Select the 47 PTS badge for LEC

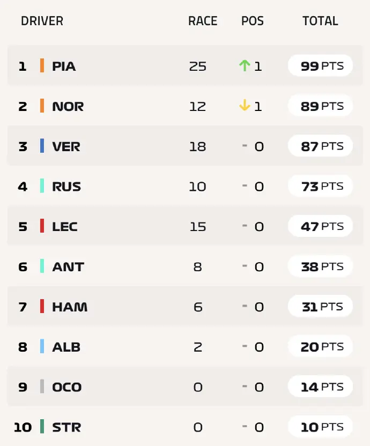(321, 226)
